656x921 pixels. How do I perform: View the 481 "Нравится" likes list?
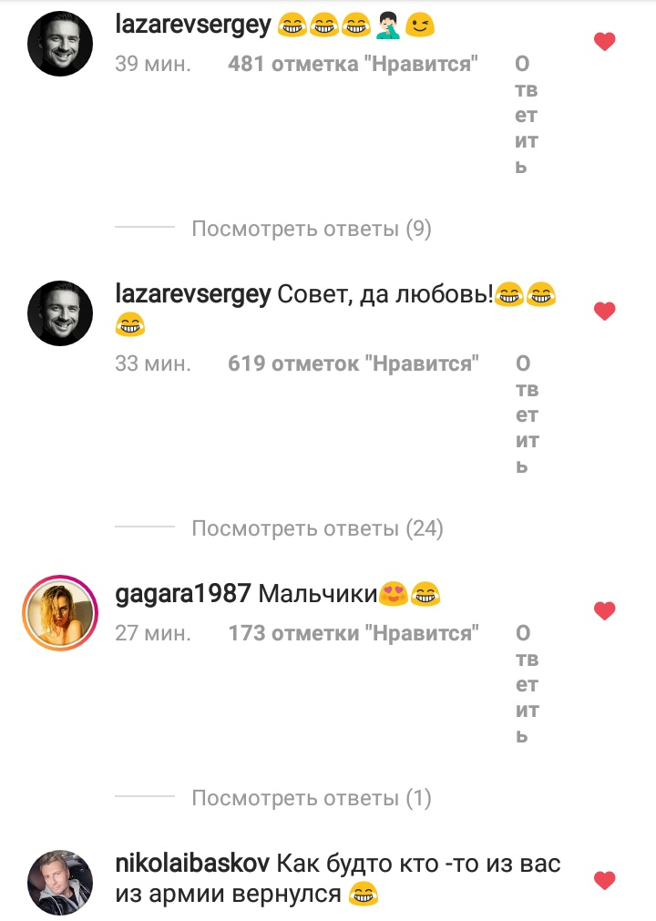[353, 64]
